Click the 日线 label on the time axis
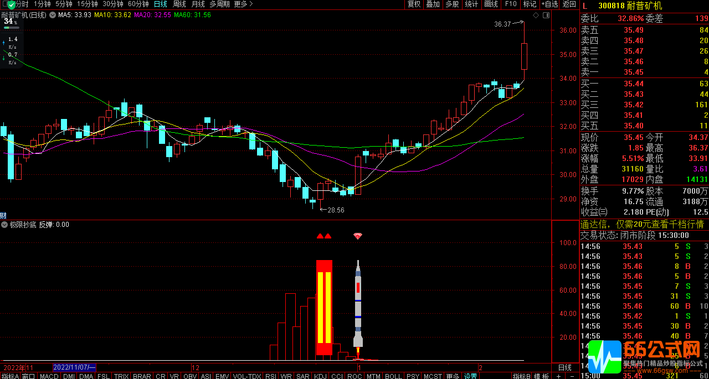Screen dimensions: 709x379 point(565,367)
